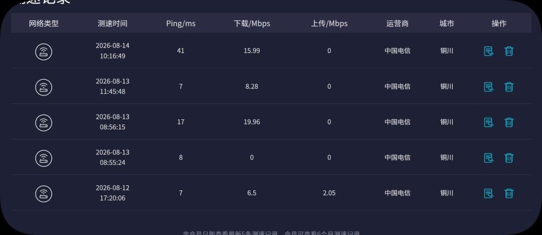Click the 下载/Mbps column header
The height and width of the screenshot is (235, 542).
252,24
